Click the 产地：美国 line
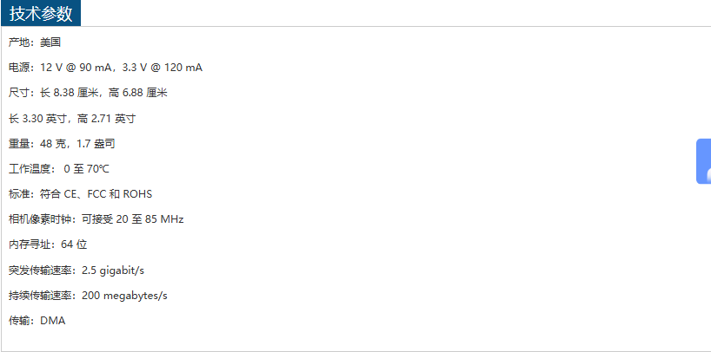 (x=35, y=42)
